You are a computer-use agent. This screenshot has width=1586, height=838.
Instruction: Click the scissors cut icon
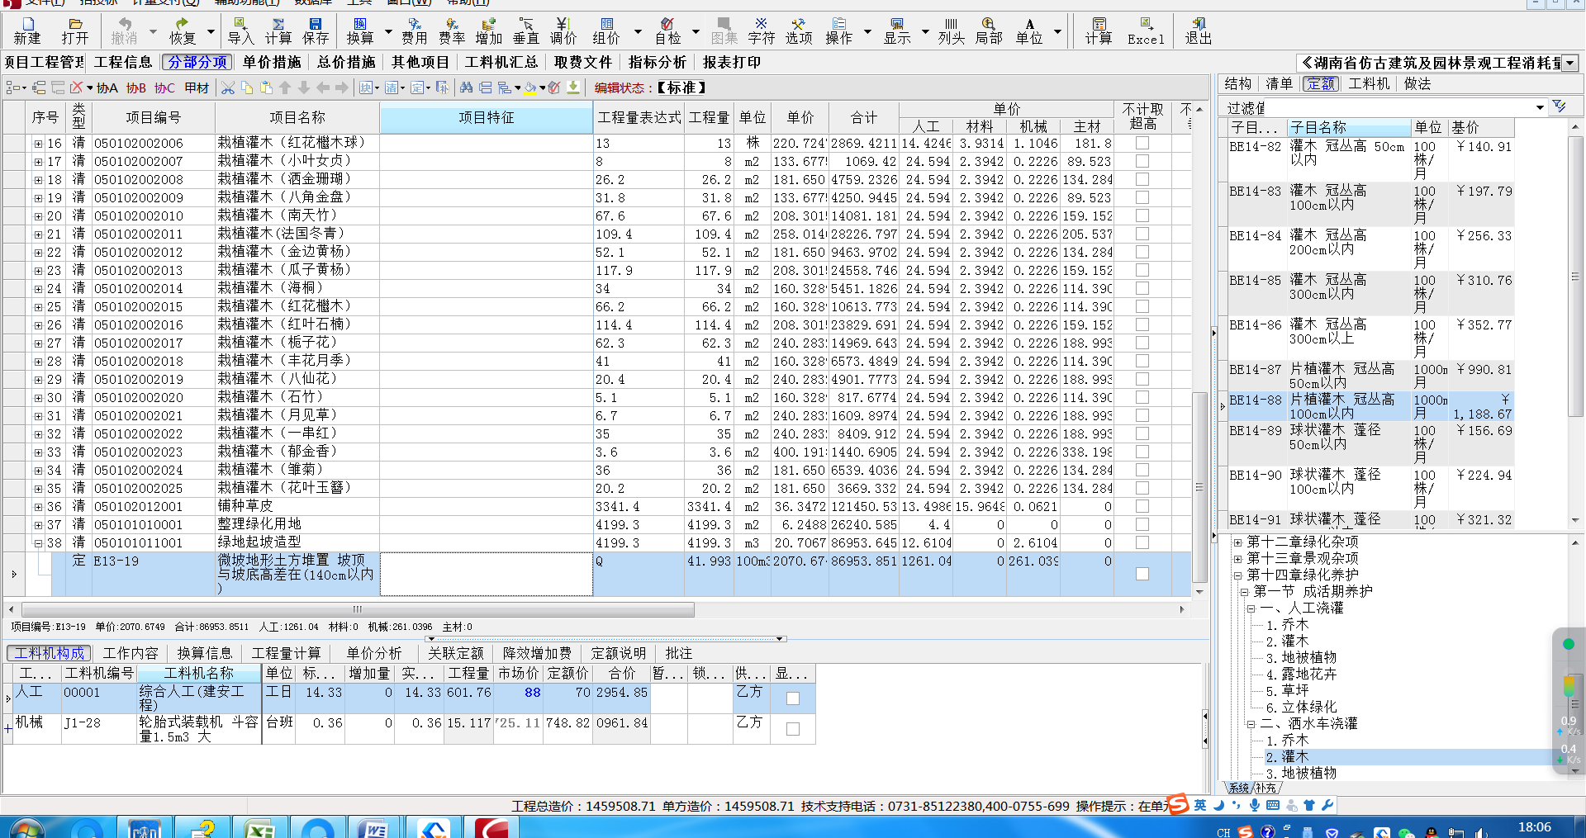pos(229,88)
